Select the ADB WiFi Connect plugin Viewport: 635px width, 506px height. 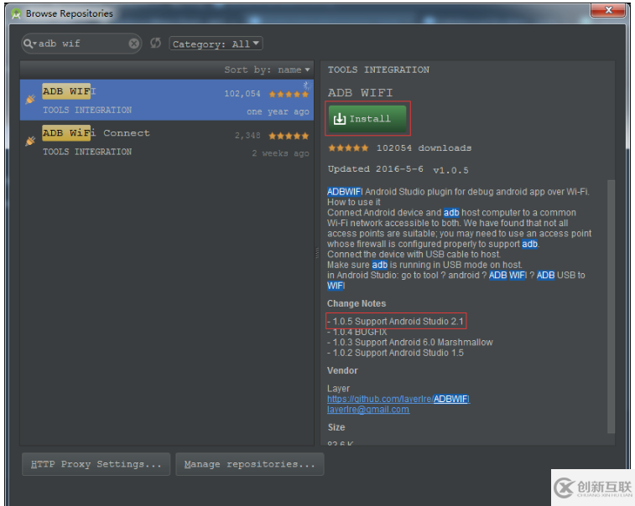click(x=167, y=142)
